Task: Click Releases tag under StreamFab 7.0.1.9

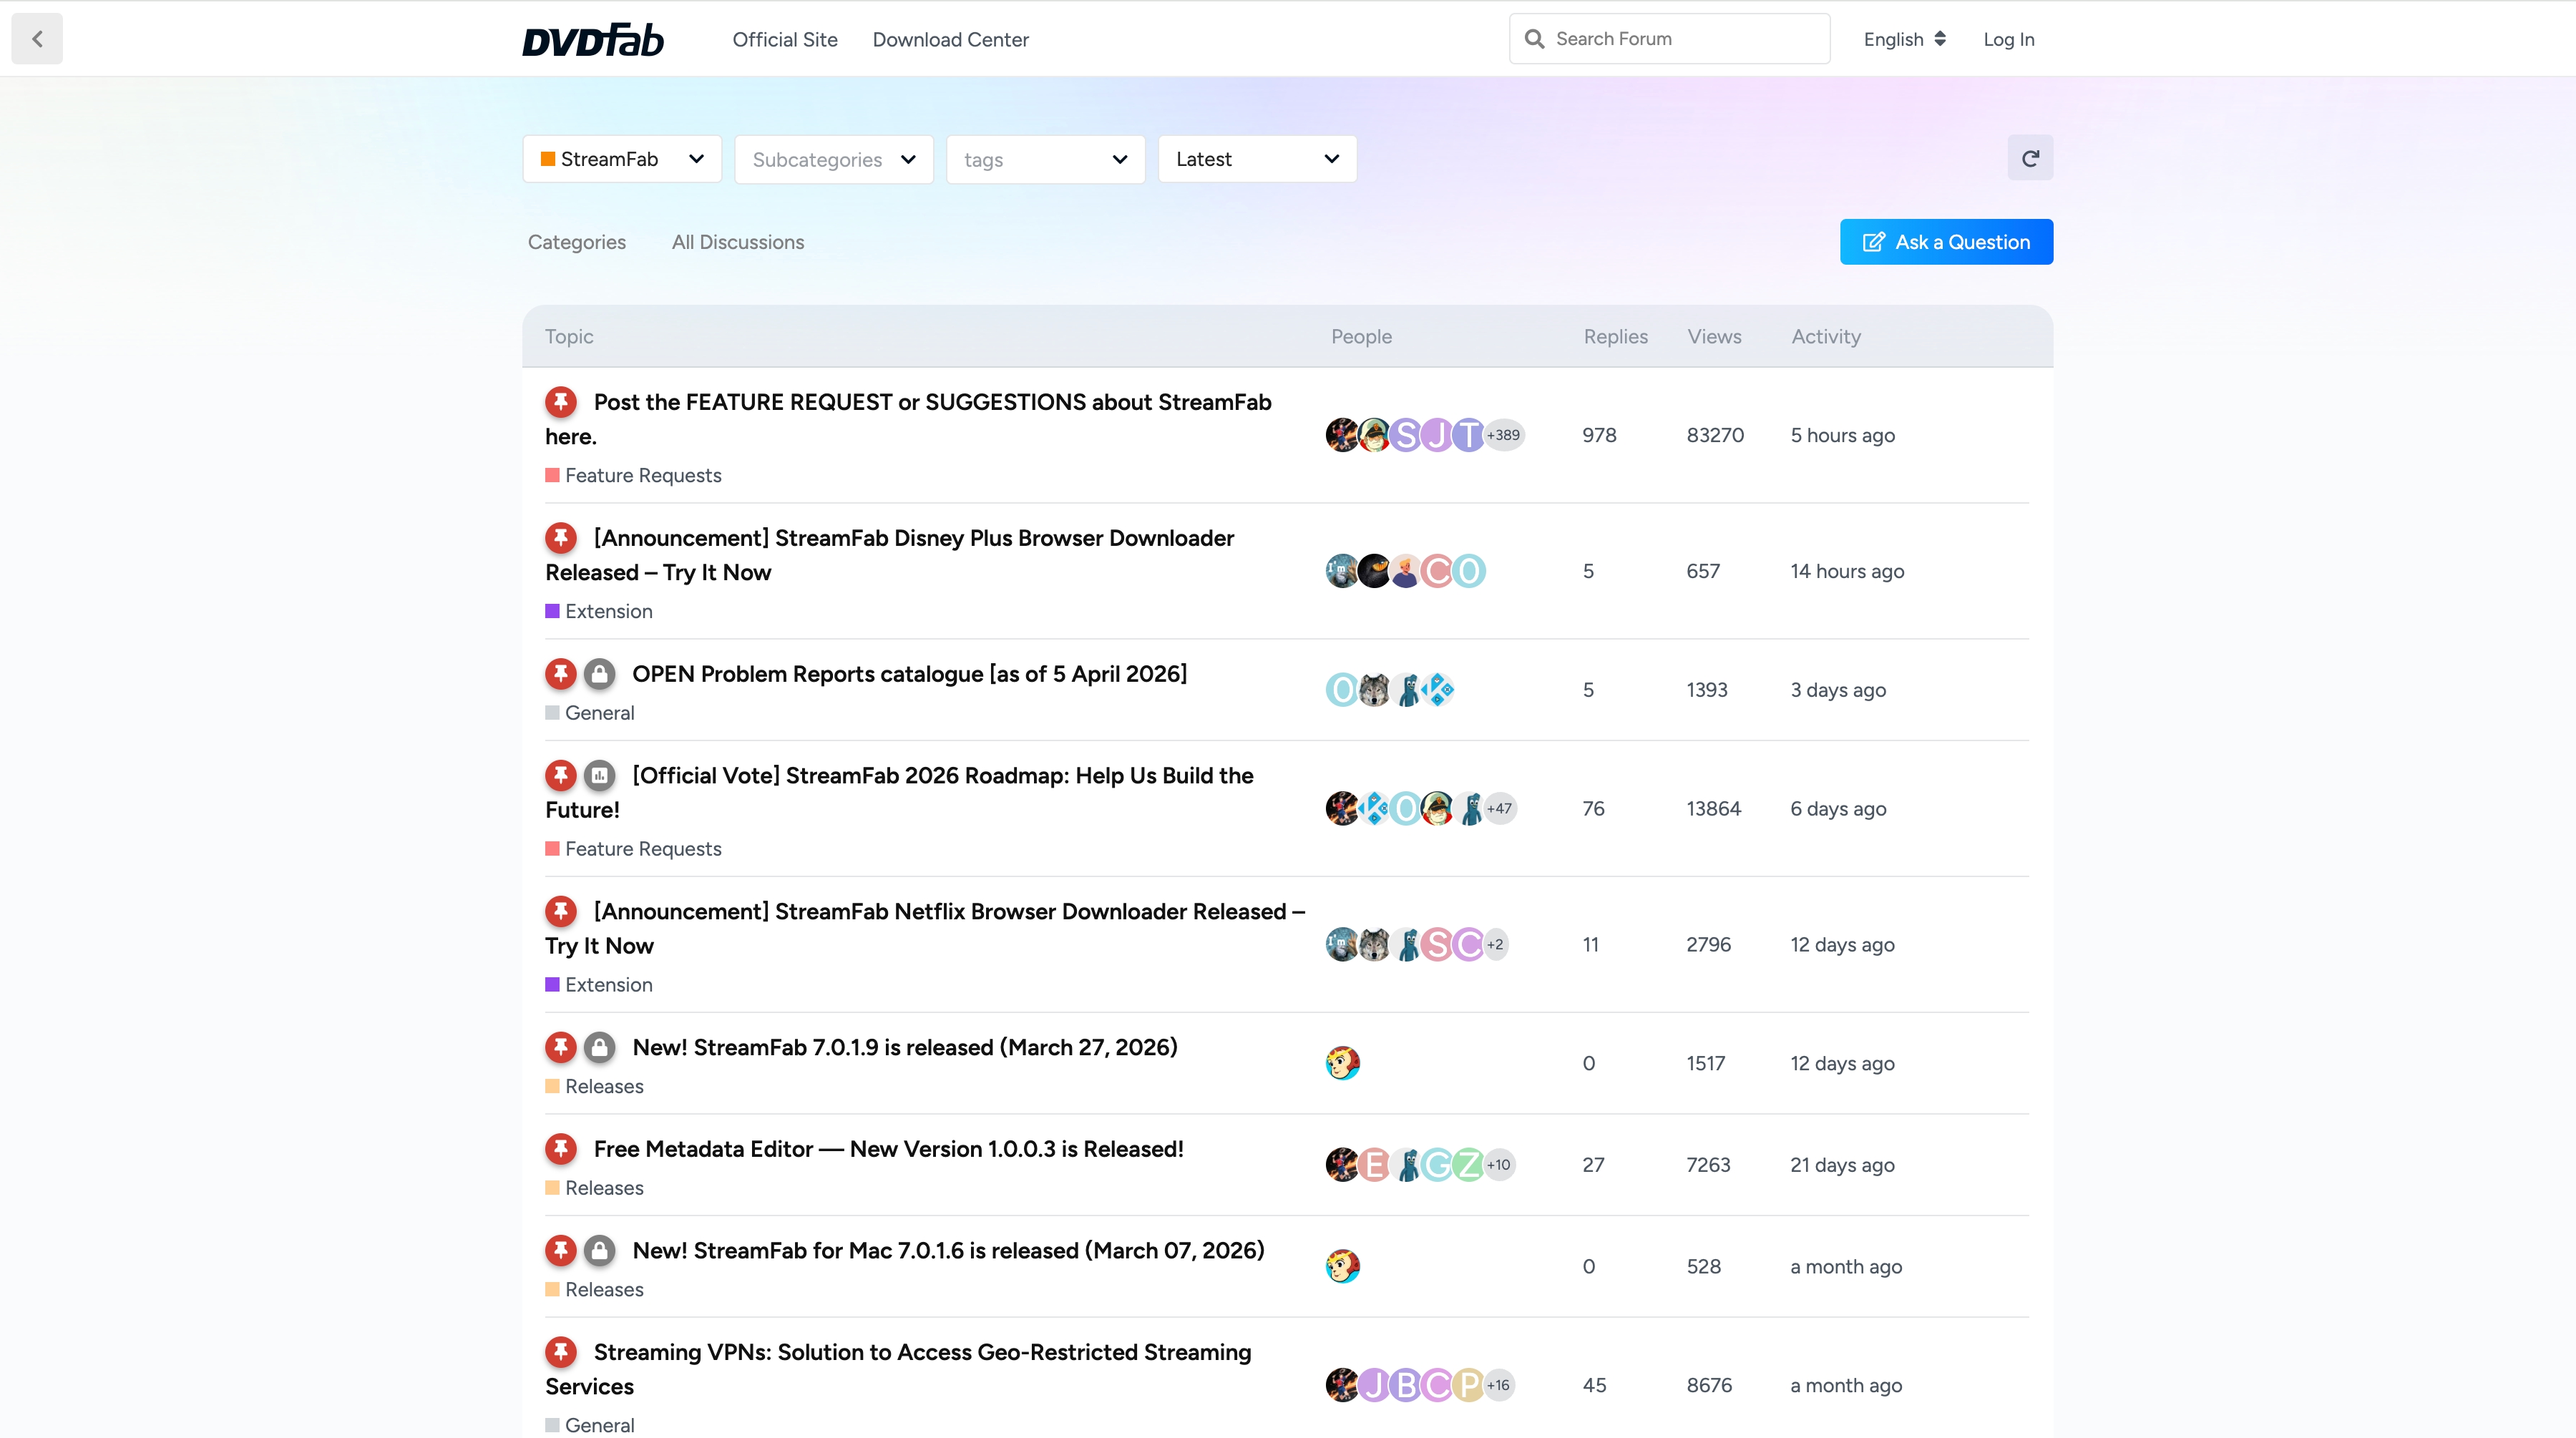Action: 594,1086
